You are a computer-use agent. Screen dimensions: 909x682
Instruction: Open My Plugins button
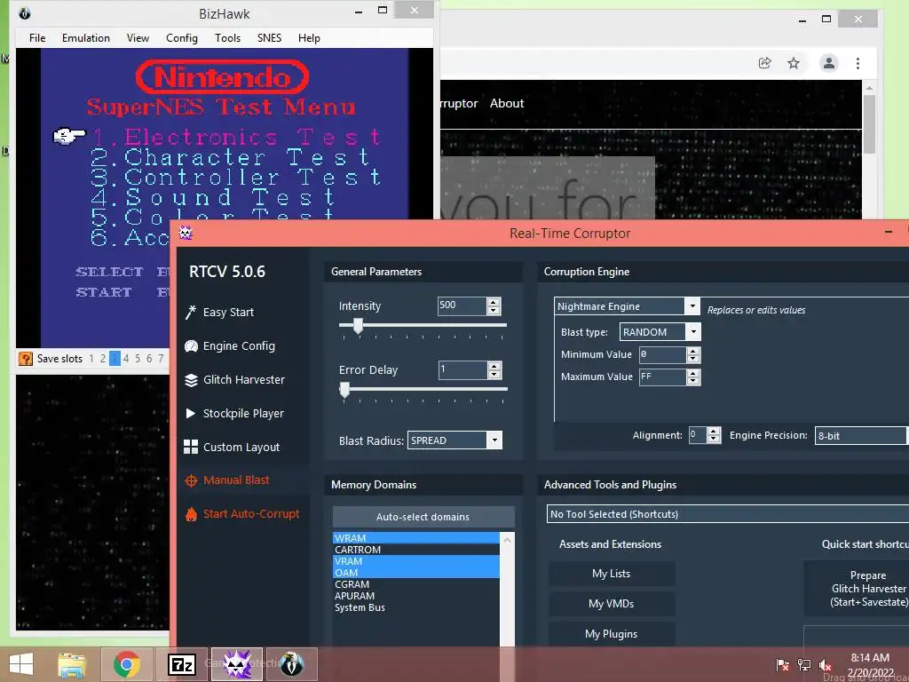tap(612, 634)
